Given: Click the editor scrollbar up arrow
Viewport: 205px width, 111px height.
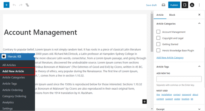Looking at the screenshot, I should (x=152, y=12).
